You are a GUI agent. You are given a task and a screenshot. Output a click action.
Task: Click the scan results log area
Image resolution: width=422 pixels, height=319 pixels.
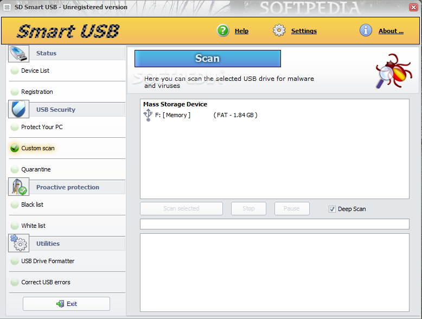(274, 272)
